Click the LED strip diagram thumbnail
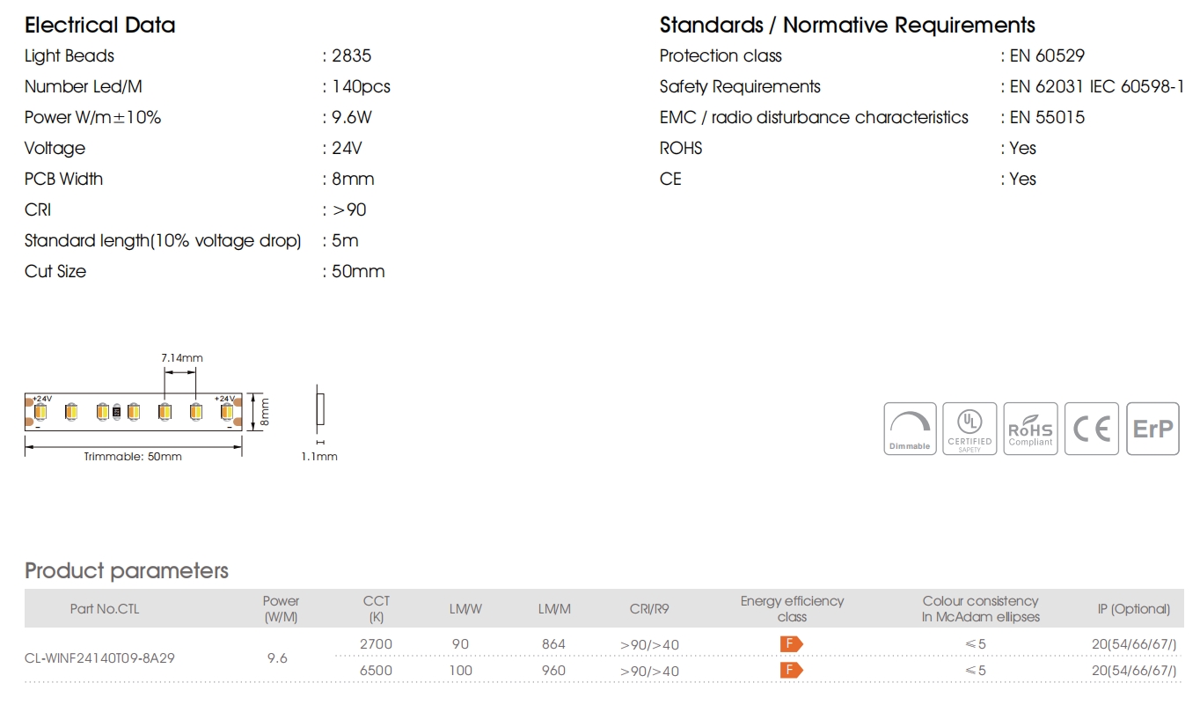The image size is (1200, 705). (133, 411)
